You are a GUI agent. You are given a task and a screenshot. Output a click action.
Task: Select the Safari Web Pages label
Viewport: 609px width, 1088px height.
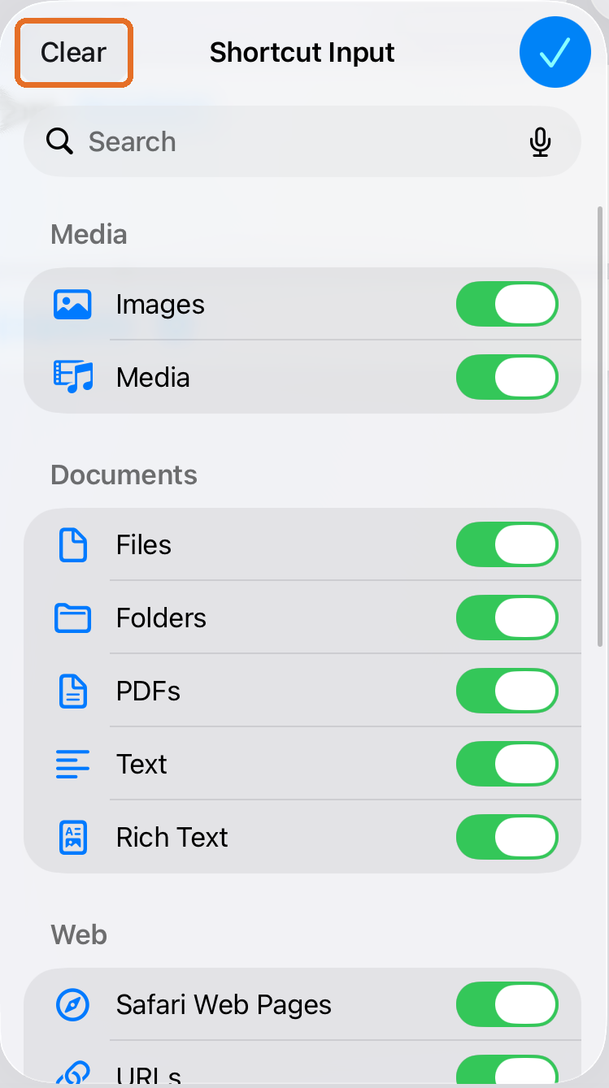224,1005
